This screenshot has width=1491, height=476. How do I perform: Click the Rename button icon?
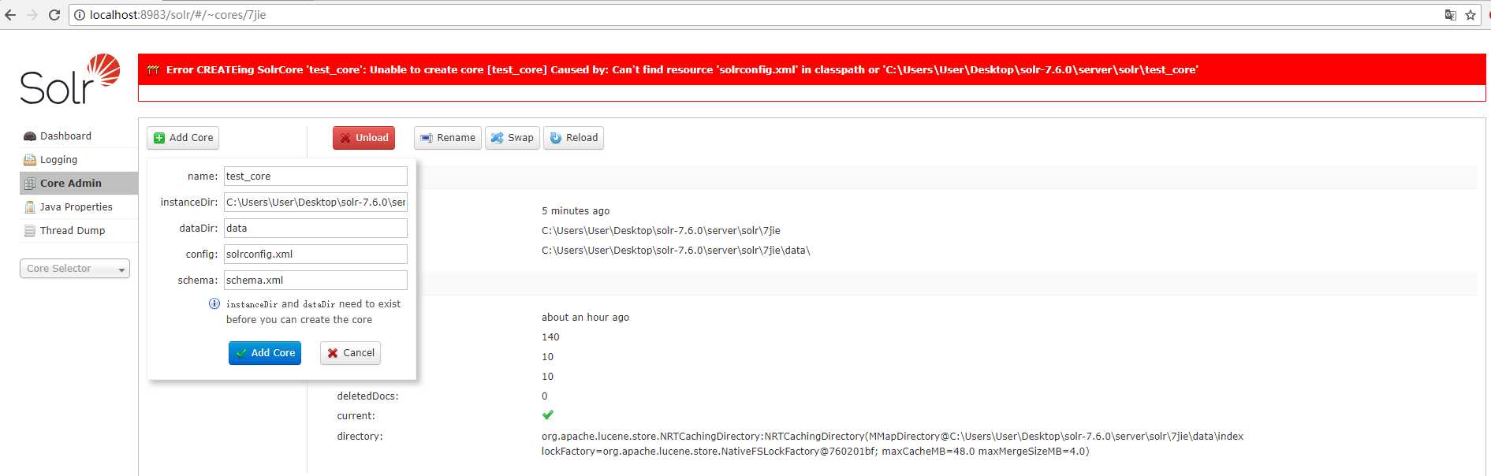click(427, 138)
